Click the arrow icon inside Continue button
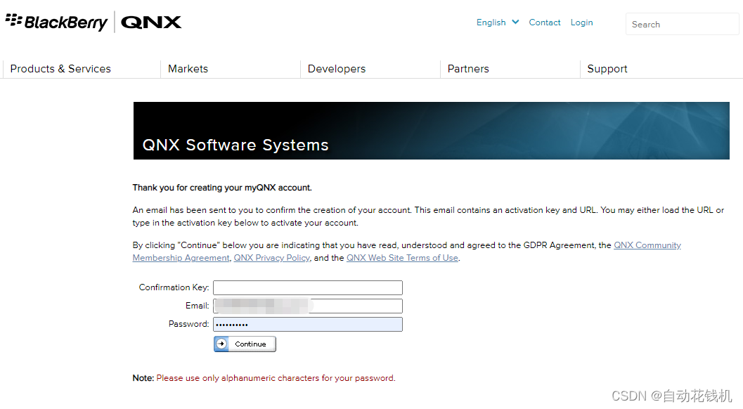This screenshot has height=409, width=743. 224,344
